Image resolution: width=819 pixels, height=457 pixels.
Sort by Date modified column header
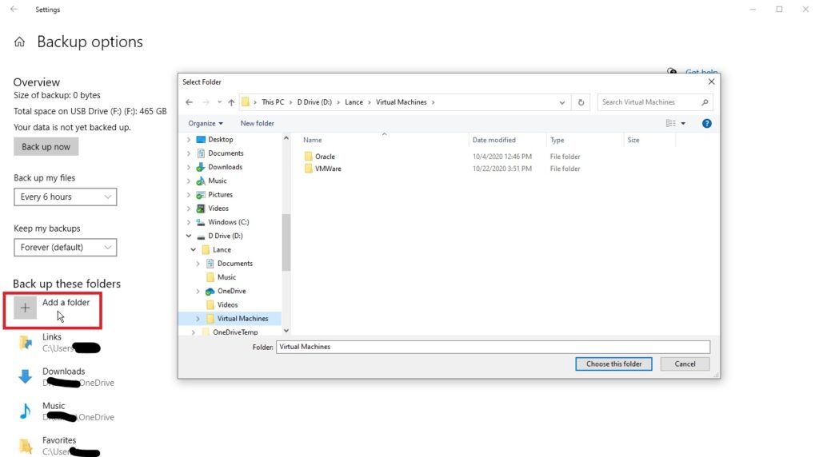[x=494, y=140]
